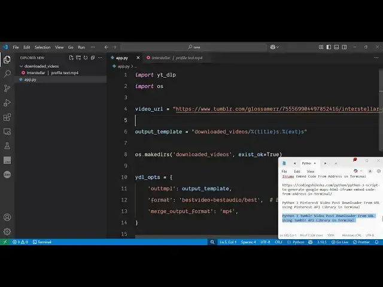Create a new file in Explorer
The width and height of the screenshot is (383, 287).
pos(71,58)
